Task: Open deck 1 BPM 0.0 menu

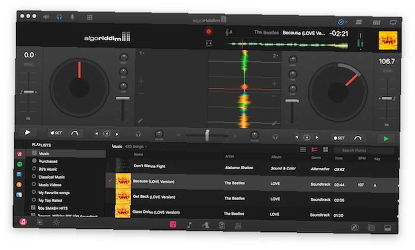Action: [29, 55]
